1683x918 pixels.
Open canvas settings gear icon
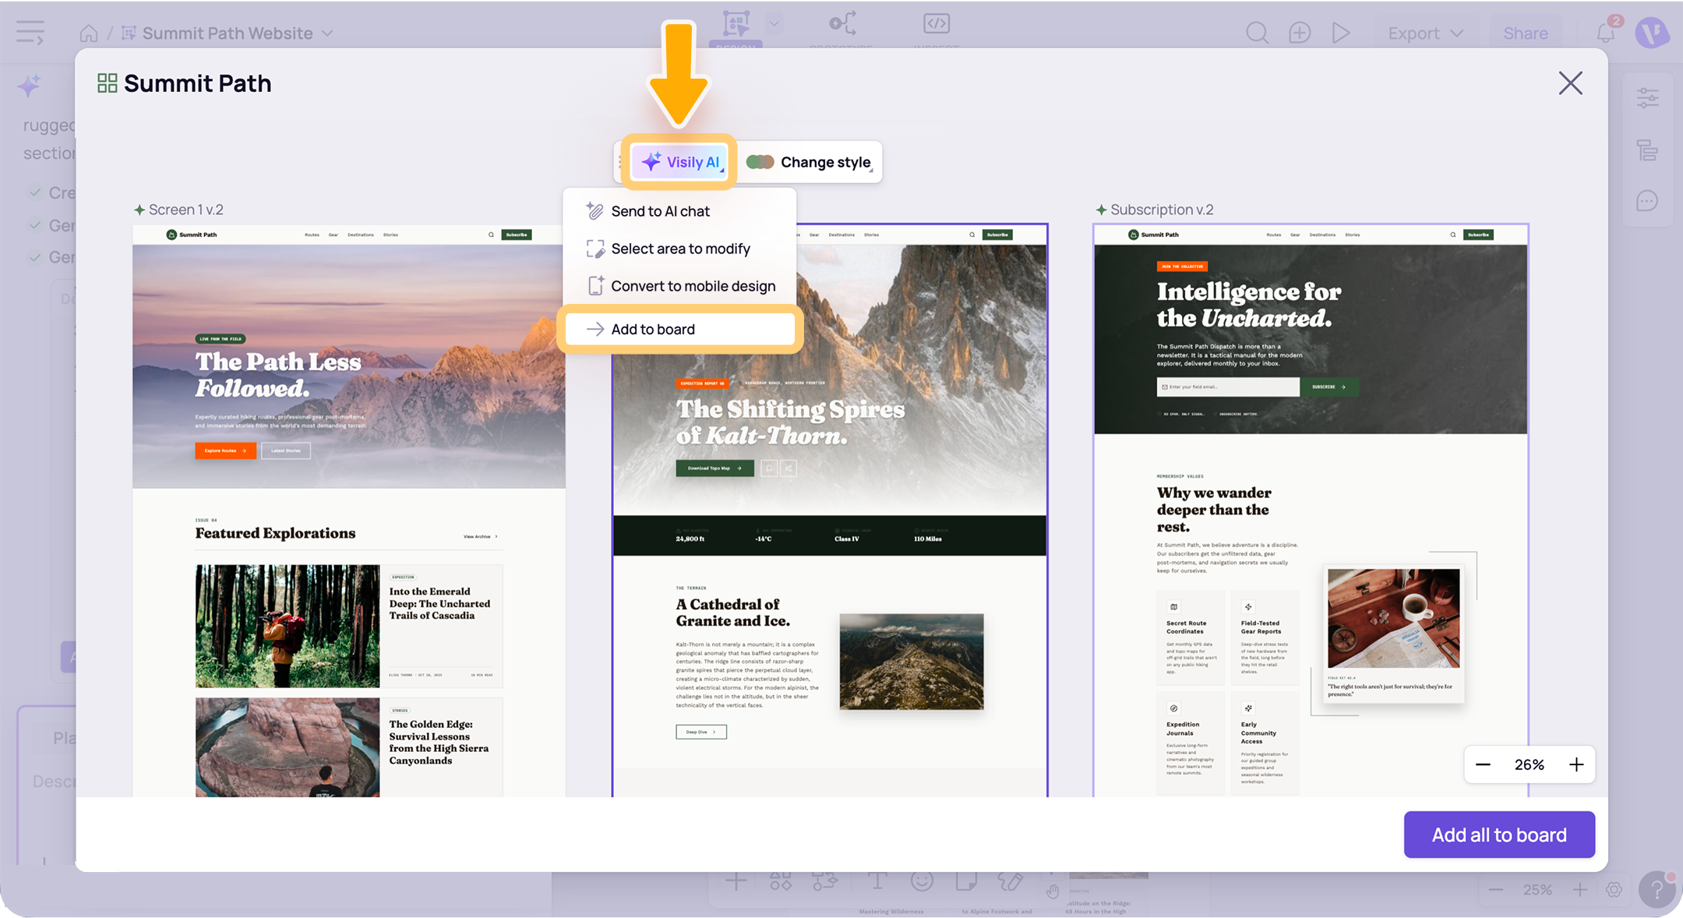1614,890
